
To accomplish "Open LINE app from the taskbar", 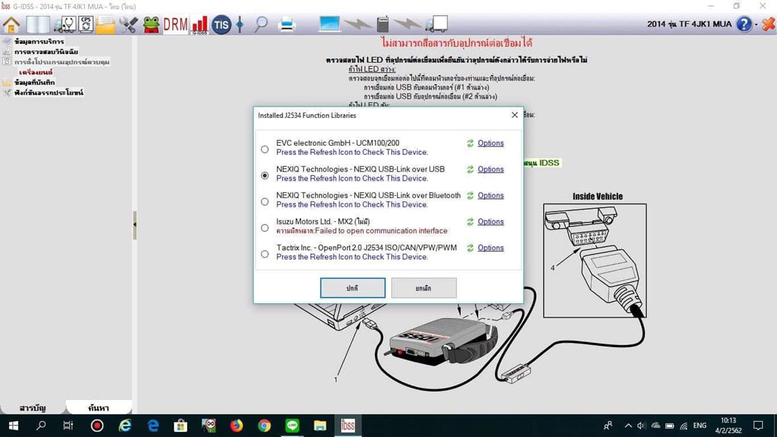I will pyautogui.click(x=292, y=425).
